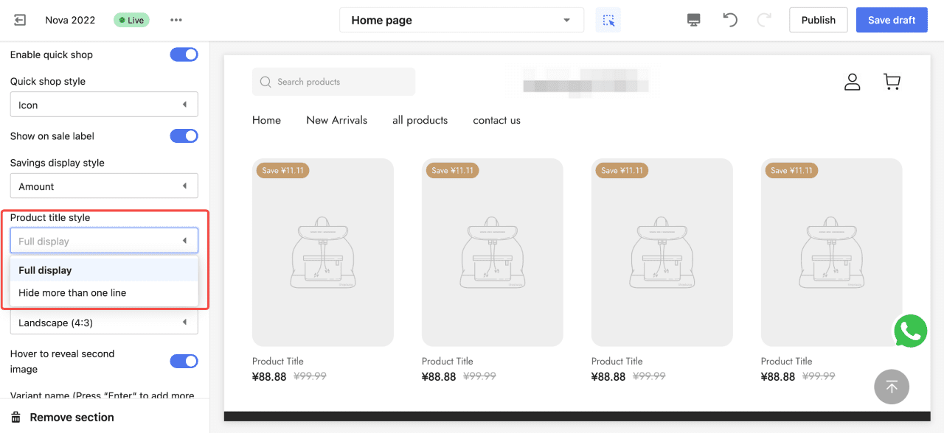Click the Nova 2022 theme name
944x433 pixels.
70,20
